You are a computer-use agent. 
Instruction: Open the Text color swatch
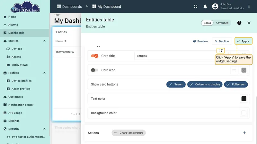(x=244, y=99)
